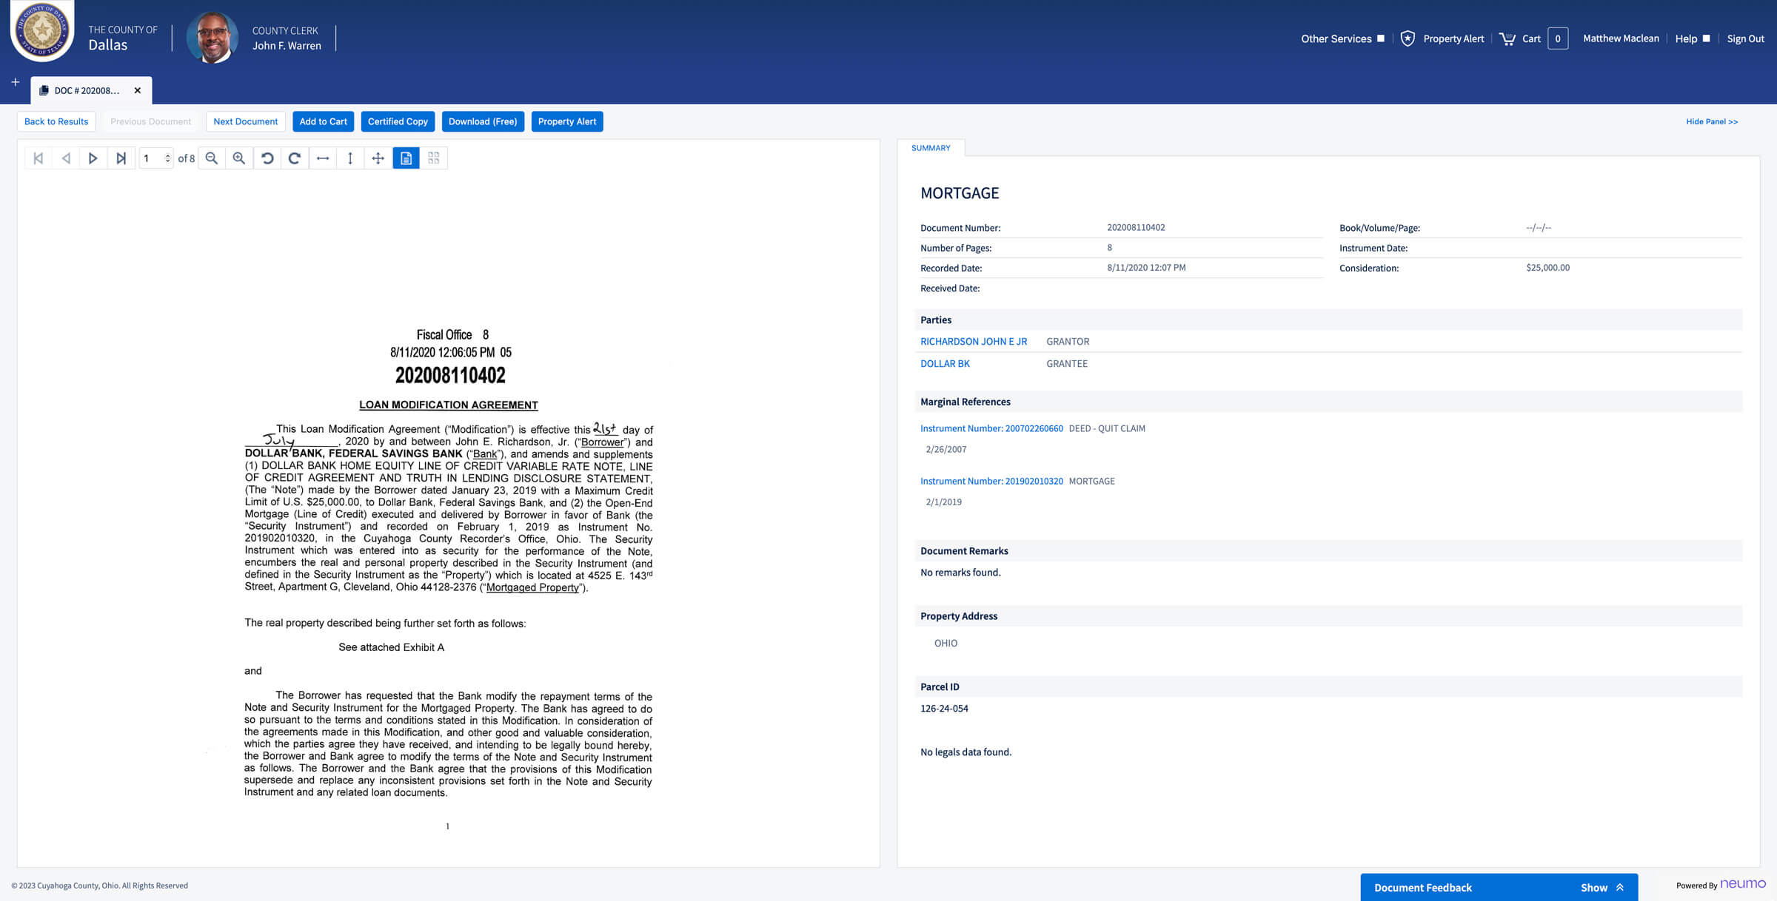Fit document to width

click(x=323, y=158)
